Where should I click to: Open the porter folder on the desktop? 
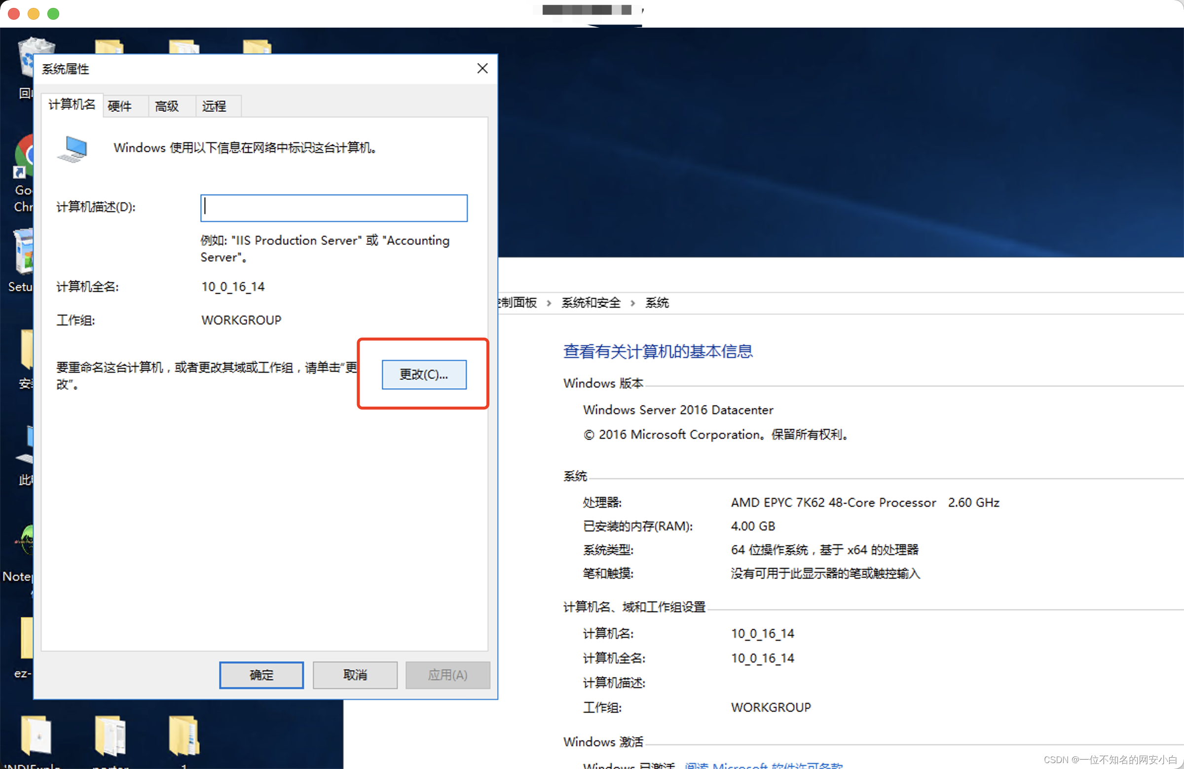[x=111, y=735]
